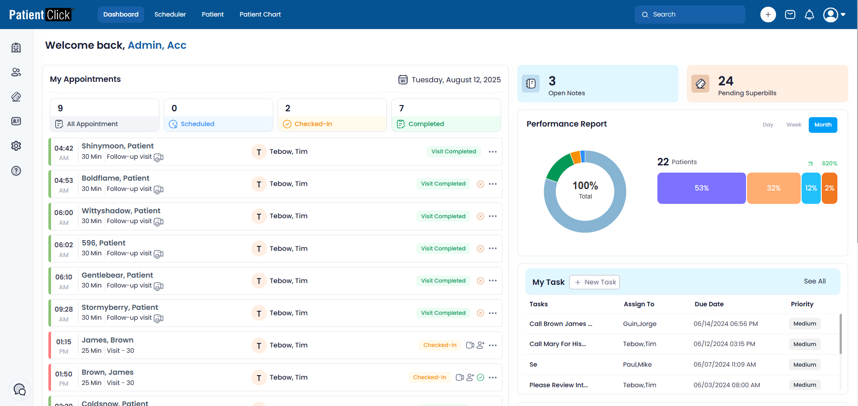Click See All tasks link

(814, 281)
